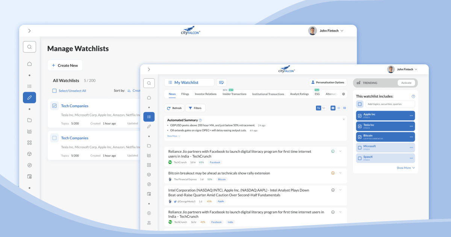Check second Tech Companies watchlist checkbox
This screenshot has width=451, height=237.
[x=54, y=138]
